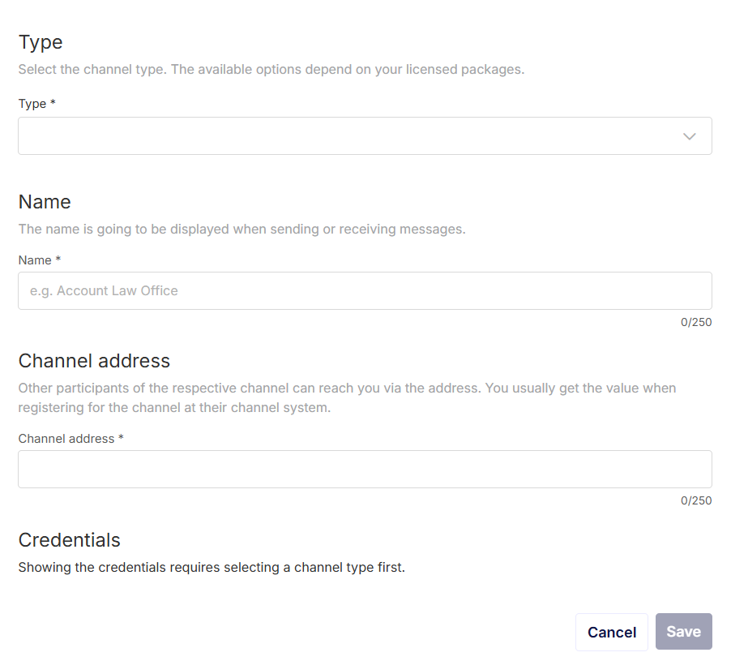Click the 'Type' section heading
The image size is (731, 661).
[41, 42]
